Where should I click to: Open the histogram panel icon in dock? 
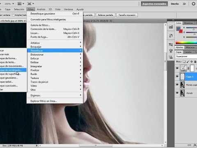(x=171, y=27)
